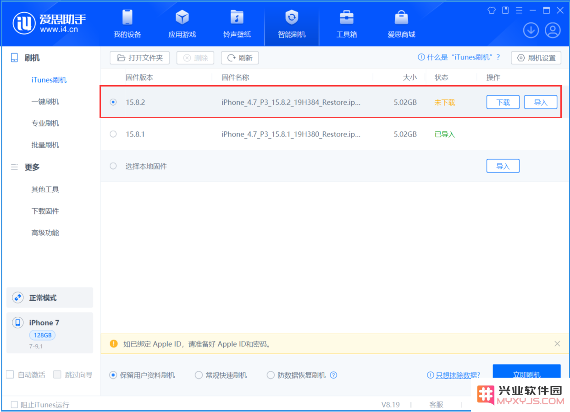Click the Apple ID warning icon
This screenshot has width=570, height=412.
click(x=114, y=344)
